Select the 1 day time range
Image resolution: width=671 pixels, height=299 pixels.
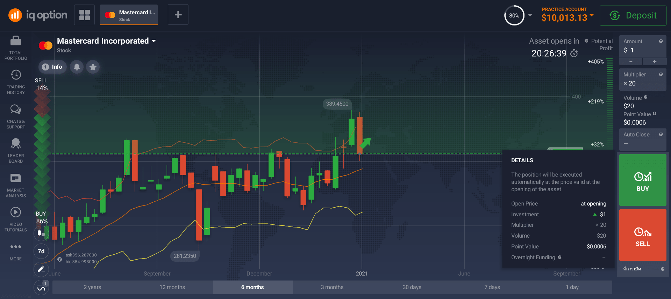click(572, 287)
